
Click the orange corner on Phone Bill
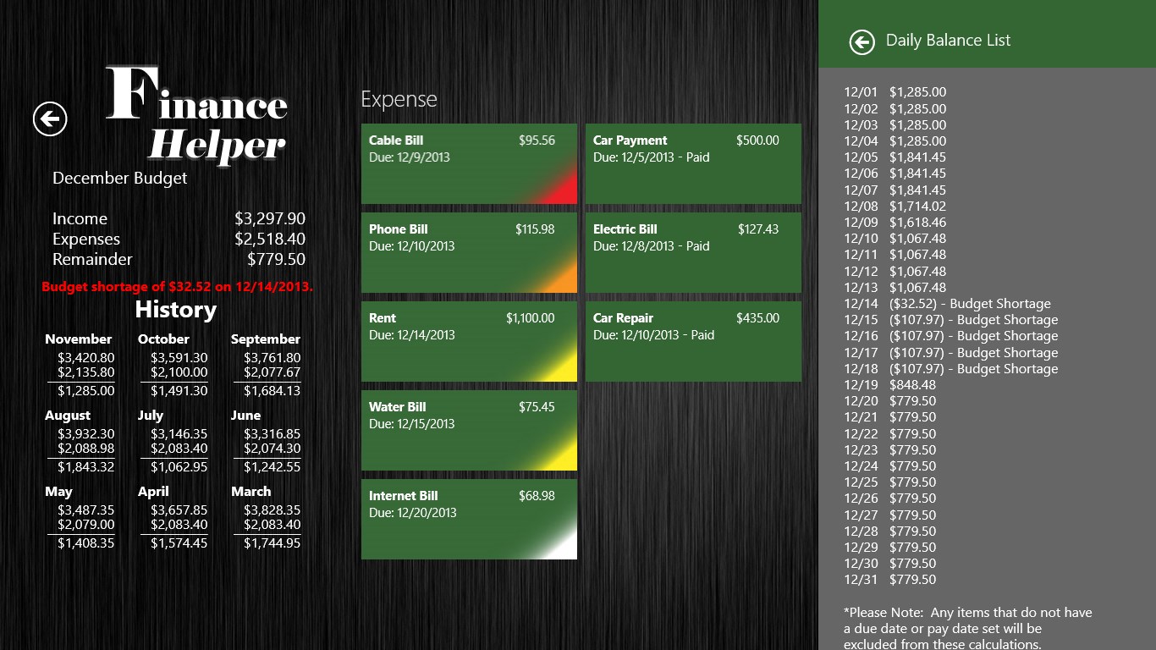(564, 280)
